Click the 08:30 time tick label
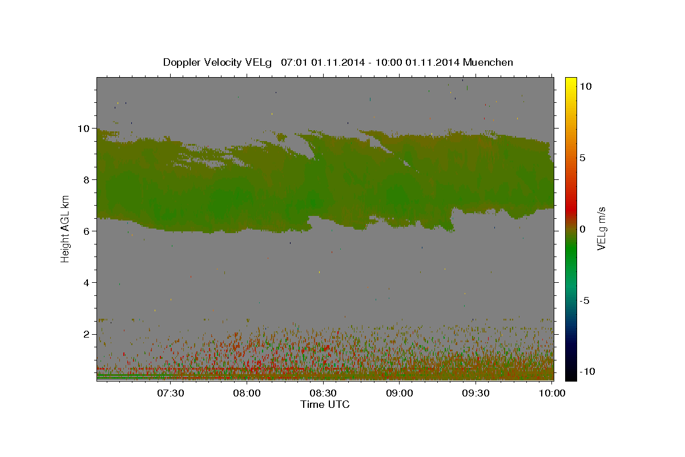685x457 pixels. tap(323, 393)
